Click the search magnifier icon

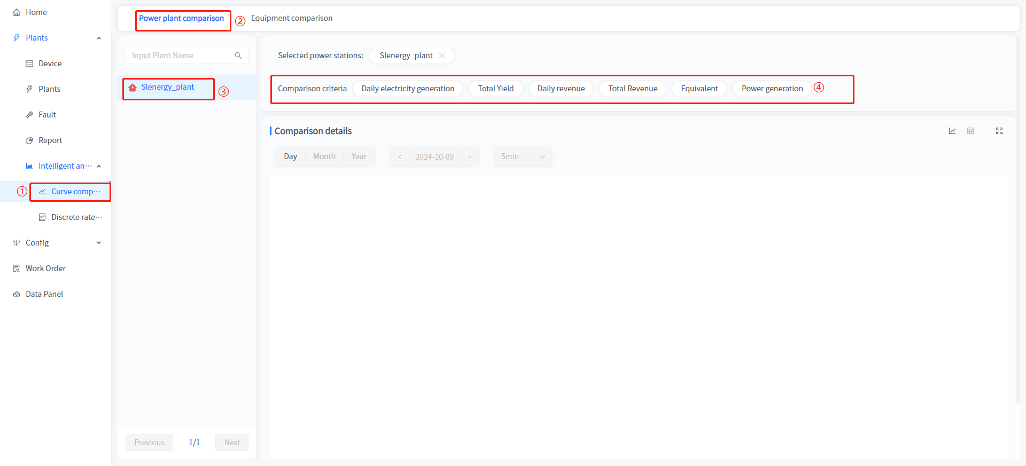[x=238, y=56]
